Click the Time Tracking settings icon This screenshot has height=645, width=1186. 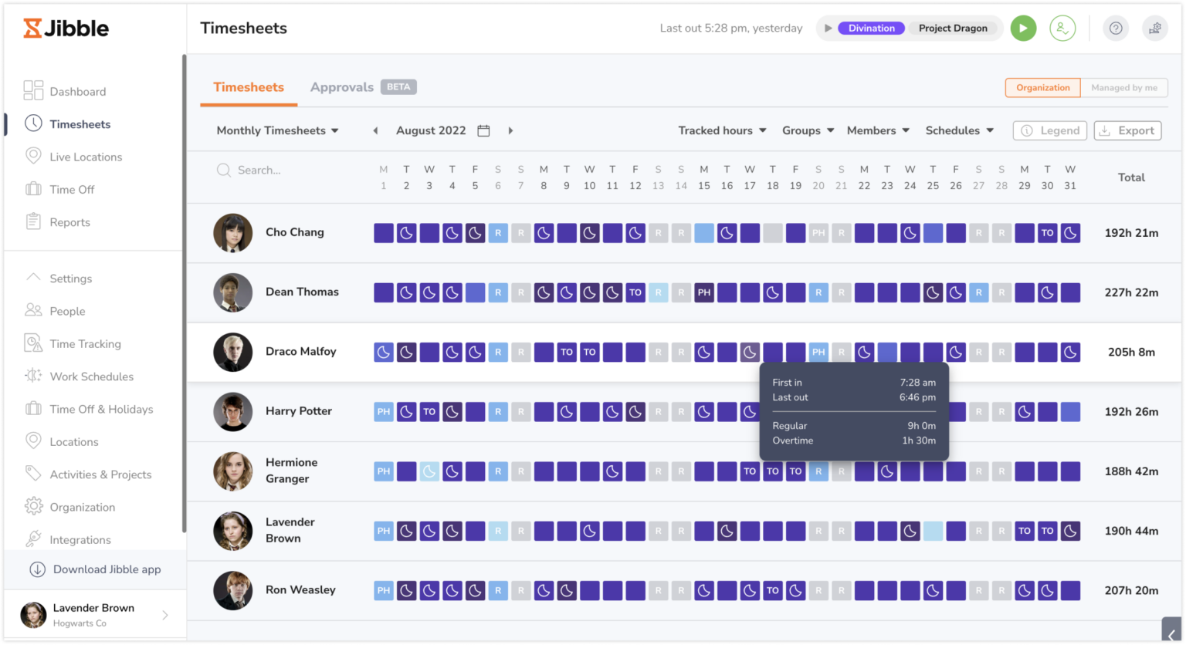[33, 343]
